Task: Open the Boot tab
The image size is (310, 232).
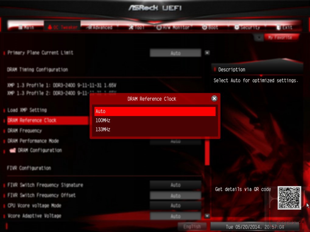Action: click(x=210, y=27)
